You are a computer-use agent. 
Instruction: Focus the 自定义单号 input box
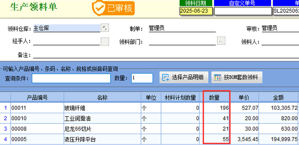point(242,11)
